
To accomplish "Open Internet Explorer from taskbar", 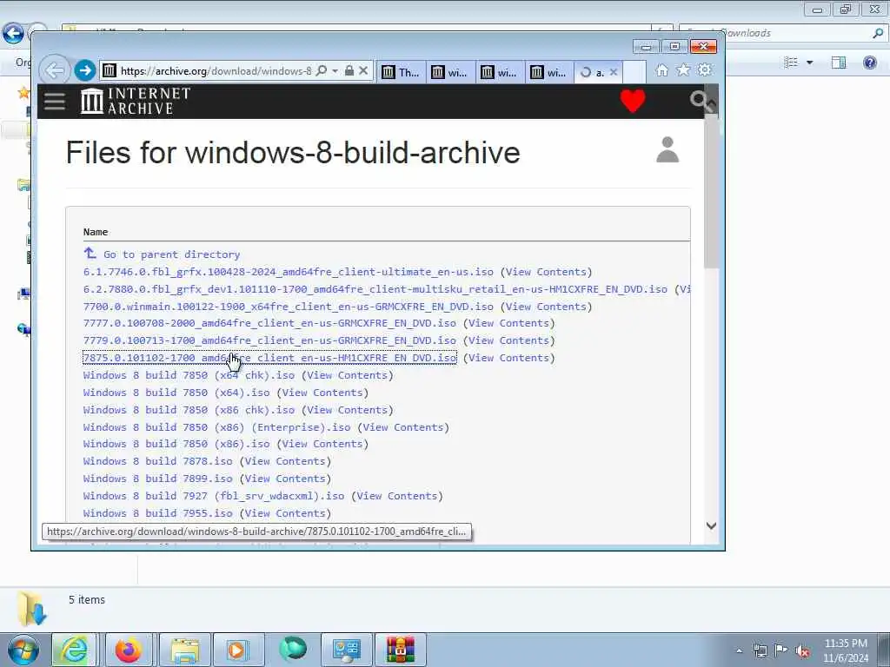I will (x=75, y=650).
